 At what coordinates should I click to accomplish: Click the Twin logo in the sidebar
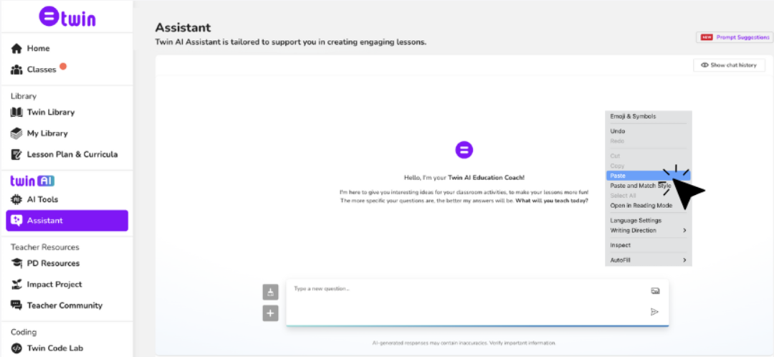click(x=67, y=16)
